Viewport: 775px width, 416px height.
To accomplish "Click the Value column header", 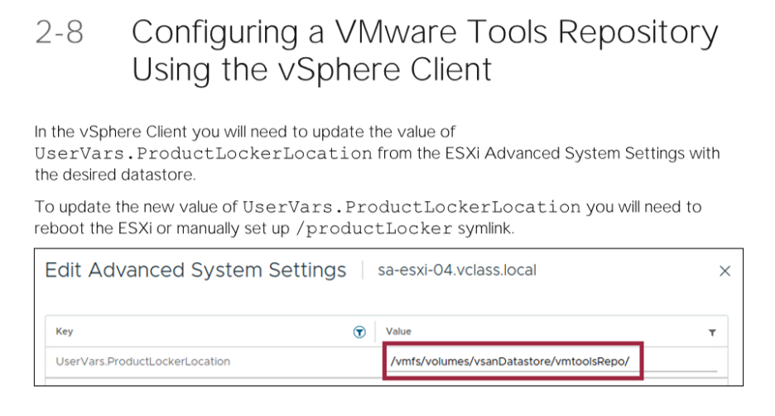I will tap(398, 331).
